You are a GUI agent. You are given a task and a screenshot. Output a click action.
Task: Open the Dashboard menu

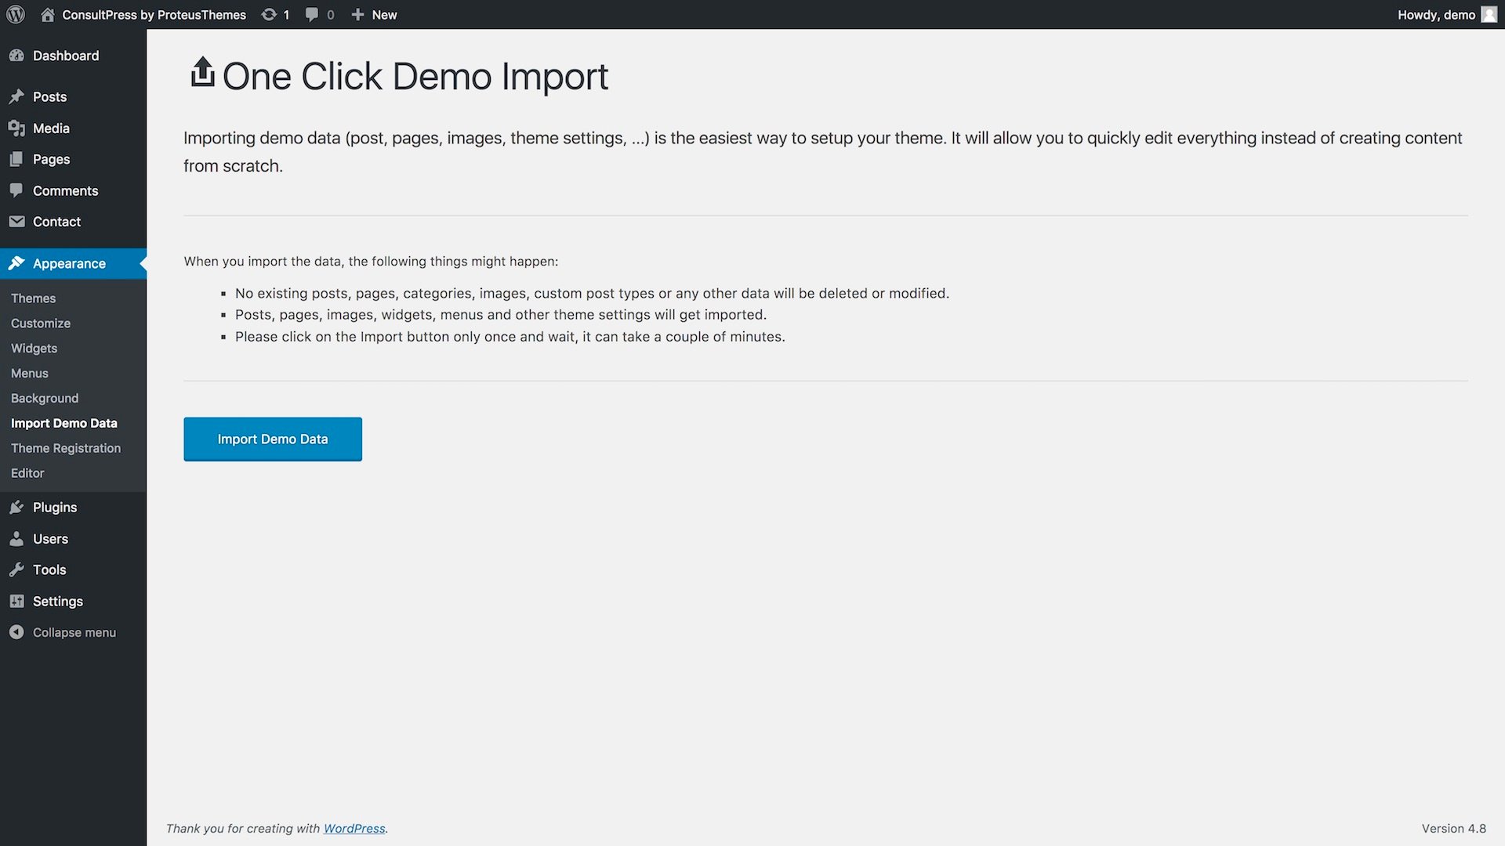66,56
